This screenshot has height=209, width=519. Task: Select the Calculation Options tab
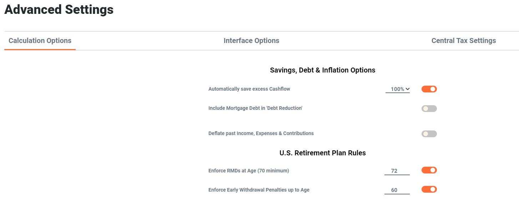[40, 40]
